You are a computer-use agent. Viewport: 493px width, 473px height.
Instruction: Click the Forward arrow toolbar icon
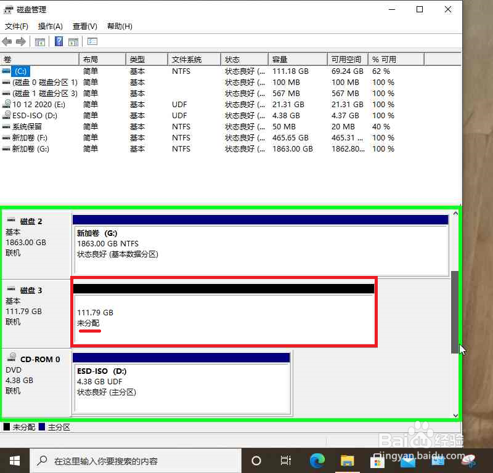point(21,41)
